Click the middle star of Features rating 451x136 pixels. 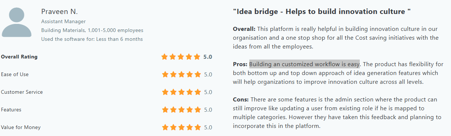(x=181, y=110)
